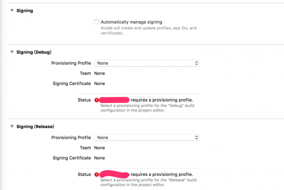Screen dimensions: 284x190
Task: Open Release Provisioning Profile dropdown
Action: point(147,138)
